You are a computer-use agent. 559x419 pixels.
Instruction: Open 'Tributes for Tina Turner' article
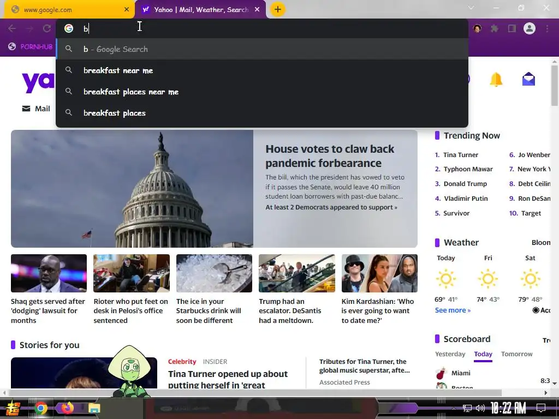click(x=364, y=366)
